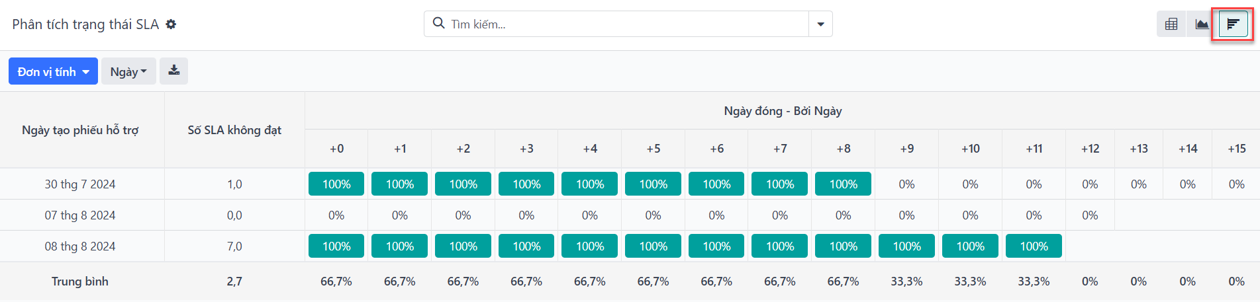The width and height of the screenshot is (1260, 302).
Task: Open the Đơn vị tính dropdown
Action: [53, 71]
